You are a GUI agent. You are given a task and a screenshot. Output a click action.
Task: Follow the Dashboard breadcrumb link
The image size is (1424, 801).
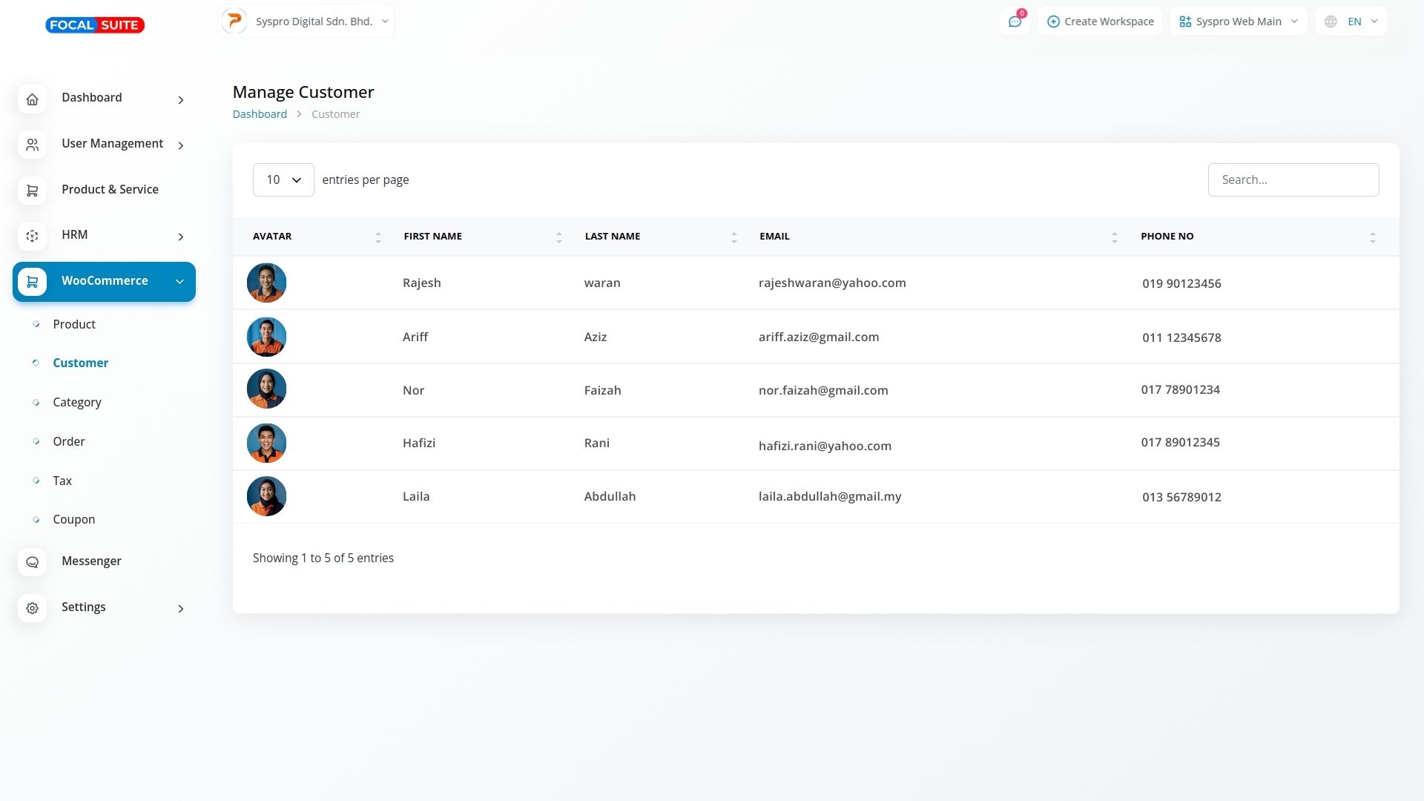(260, 114)
